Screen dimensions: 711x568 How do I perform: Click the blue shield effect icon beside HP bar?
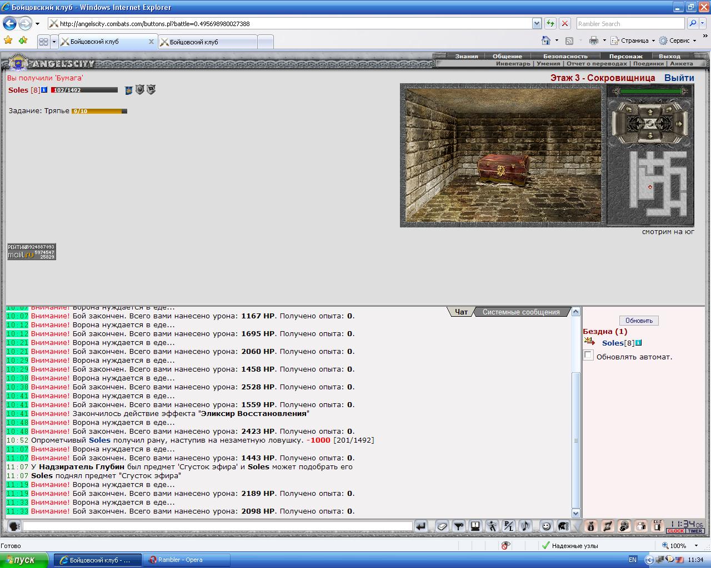[128, 90]
